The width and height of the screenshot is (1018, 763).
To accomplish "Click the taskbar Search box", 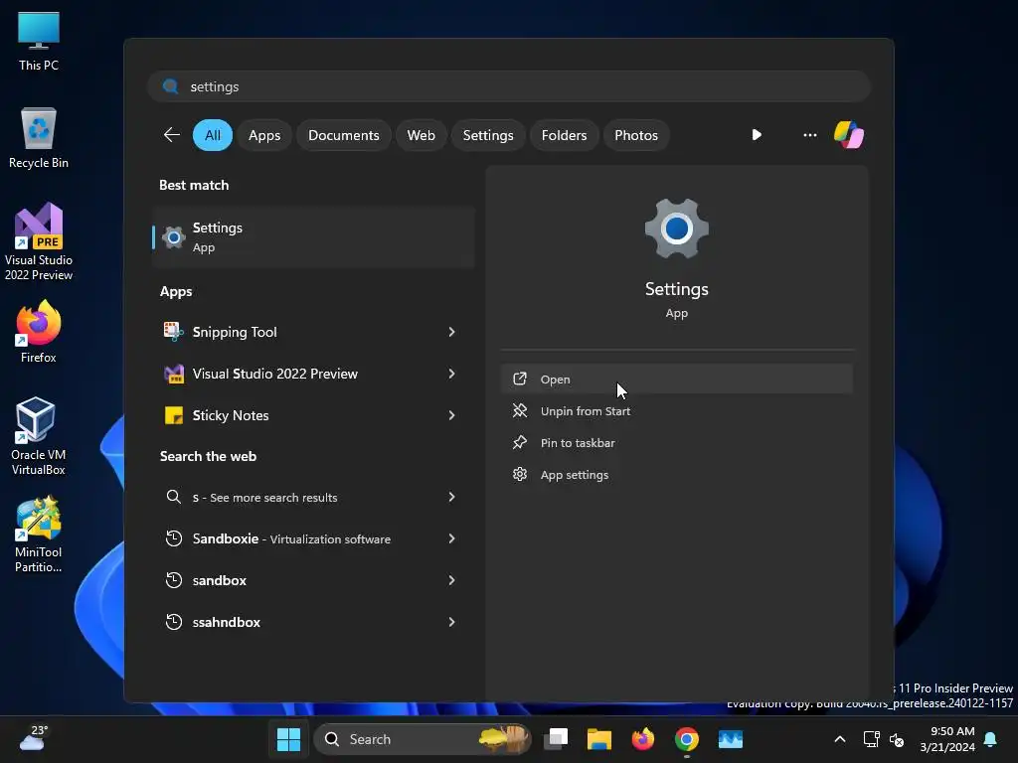I will tap(422, 739).
